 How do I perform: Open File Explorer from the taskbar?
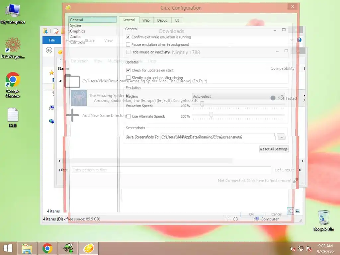27,248
